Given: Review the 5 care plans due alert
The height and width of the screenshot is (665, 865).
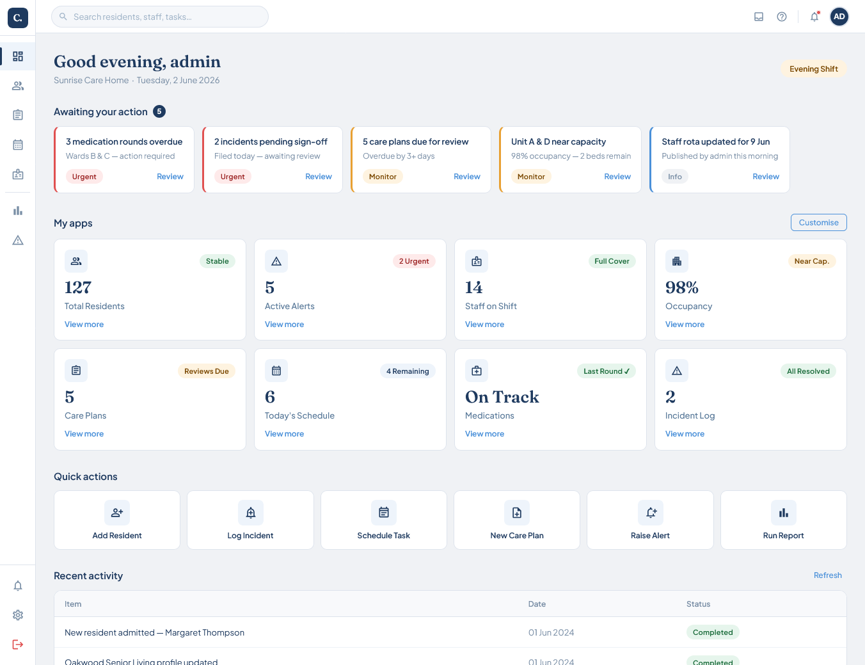Looking at the screenshot, I should tap(467, 177).
